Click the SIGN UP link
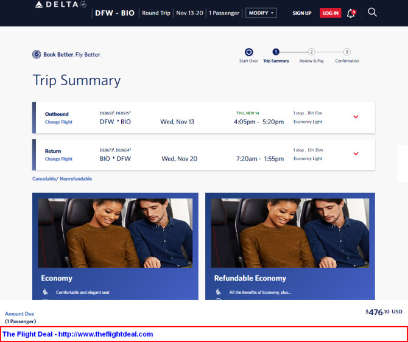408x342 pixels. pyautogui.click(x=302, y=13)
